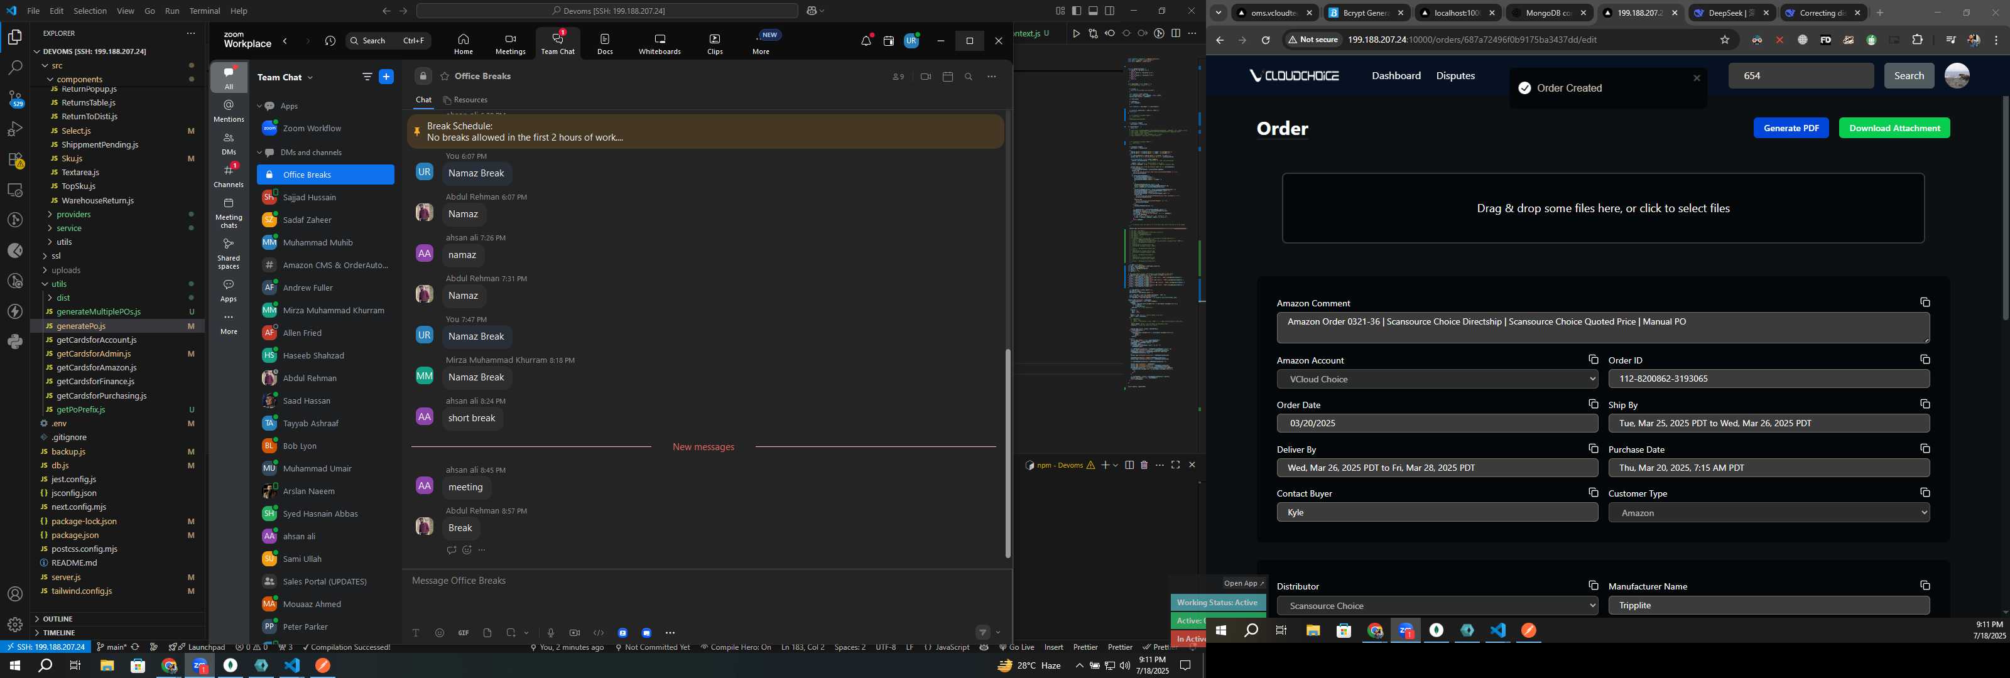Screen dimensions: 2010x678
Task: Reload the browser page
Action: click(1266, 40)
